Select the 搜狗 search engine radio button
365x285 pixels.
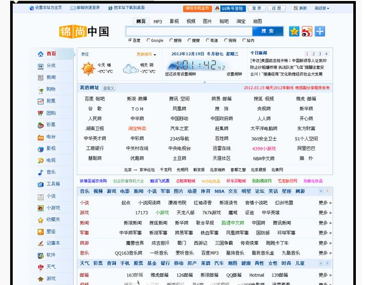pos(171,40)
